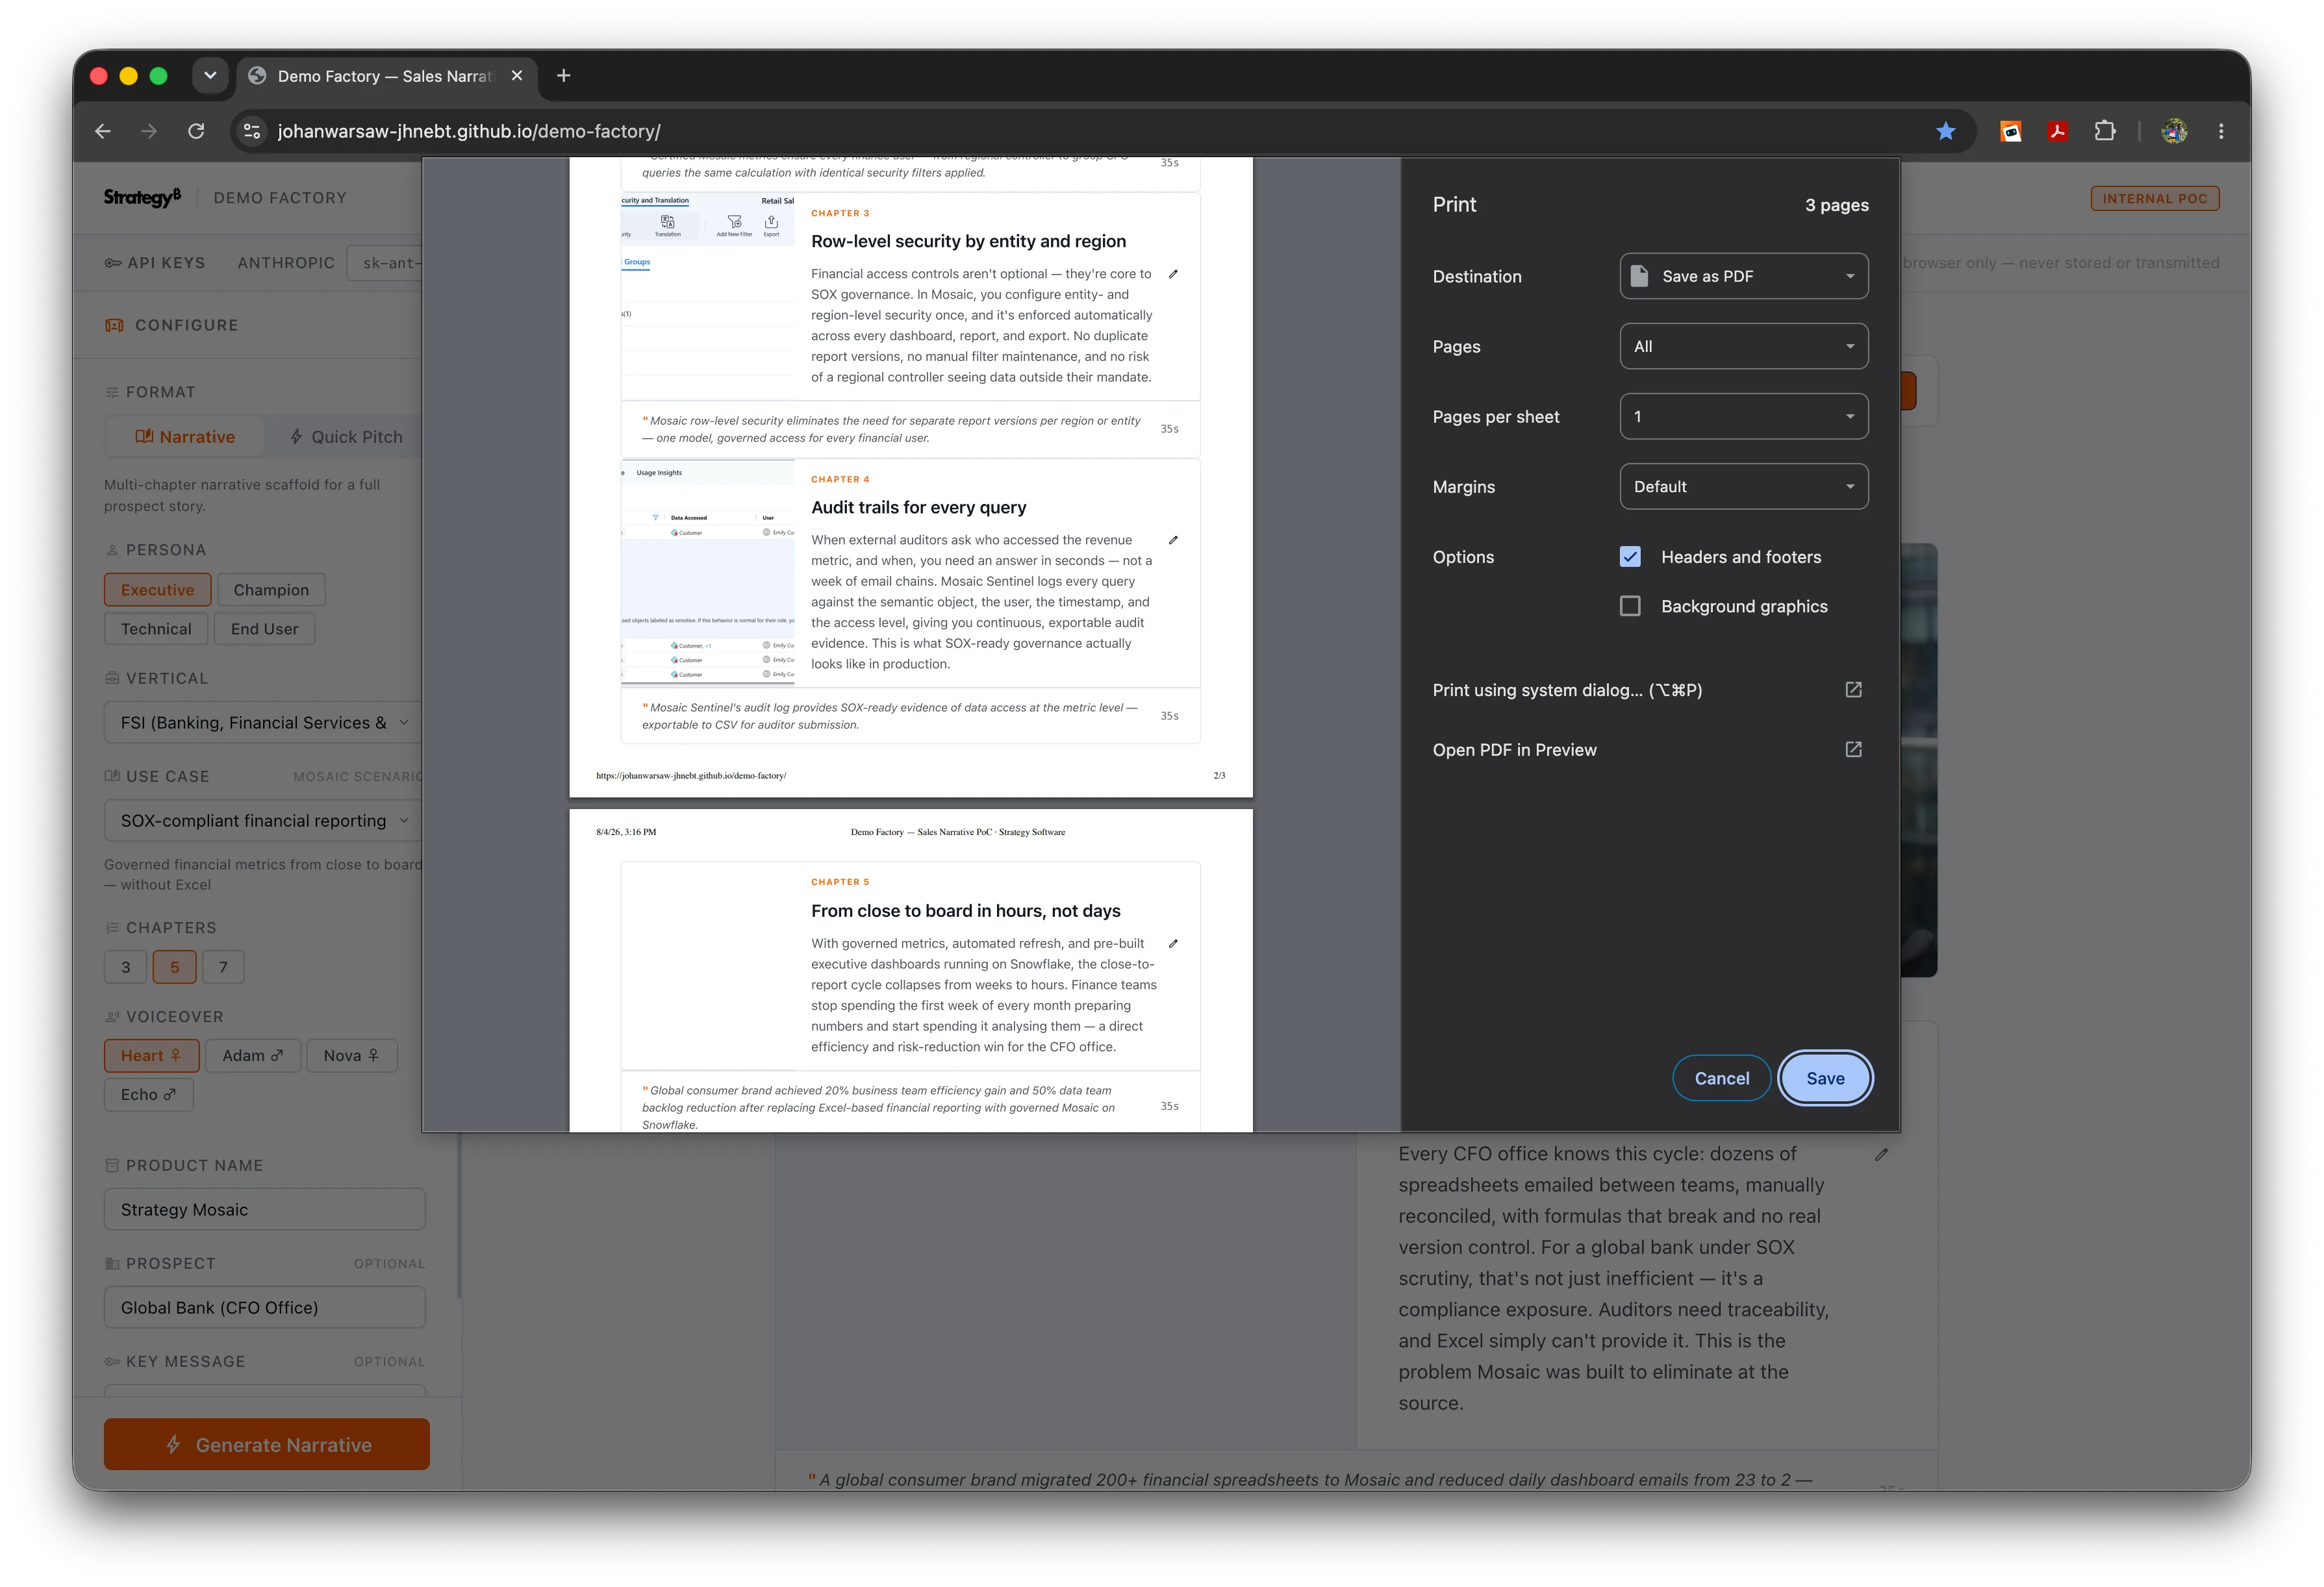Click edit pencil in Chapter 5 preview

coord(1173,943)
